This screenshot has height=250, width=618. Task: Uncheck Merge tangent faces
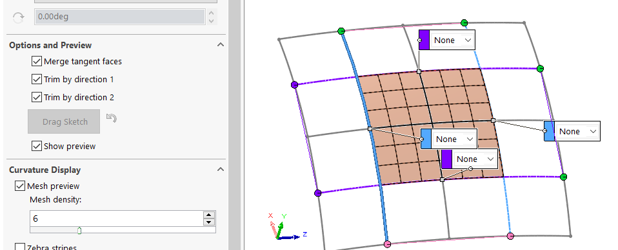[37, 61]
